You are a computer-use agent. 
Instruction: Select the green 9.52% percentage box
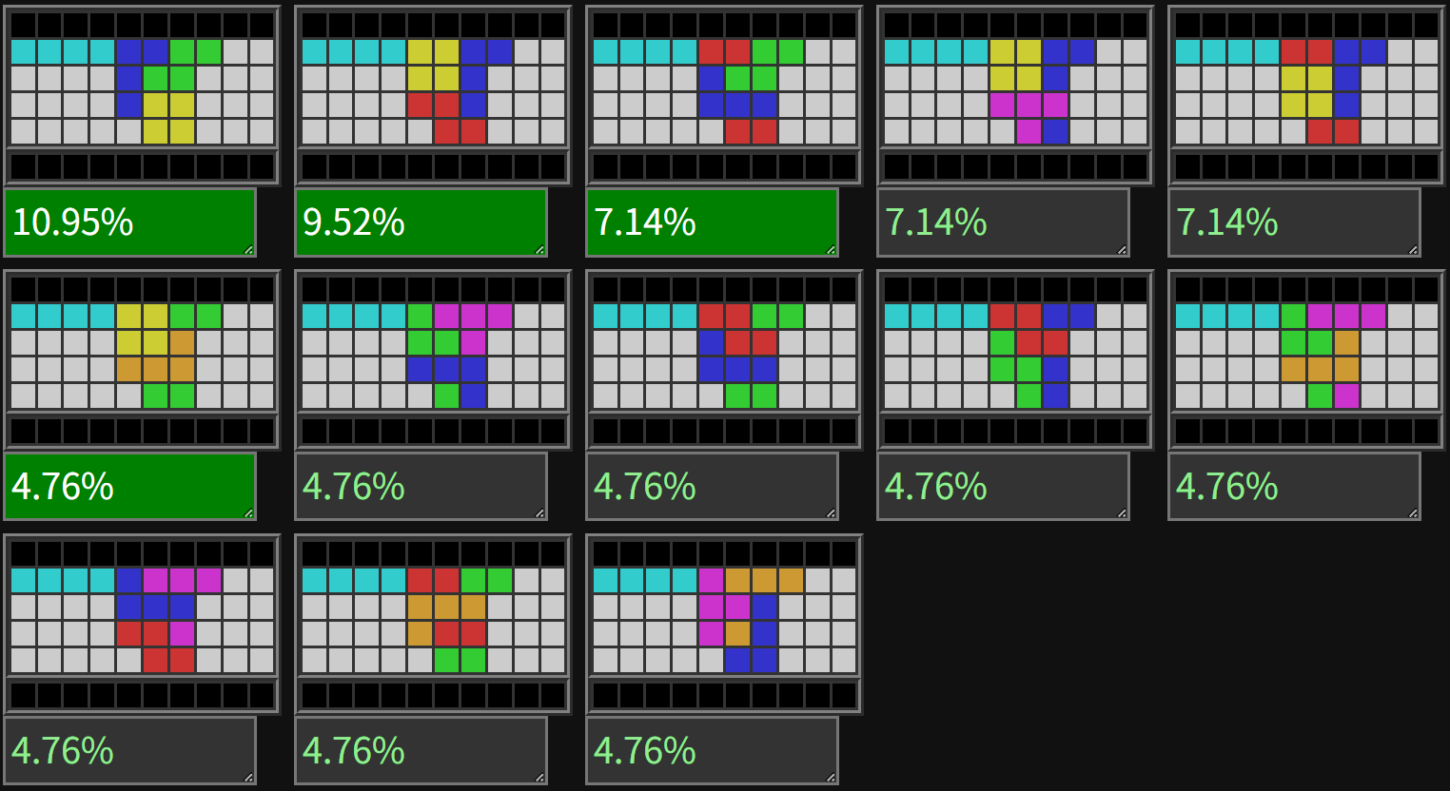[421, 222]
